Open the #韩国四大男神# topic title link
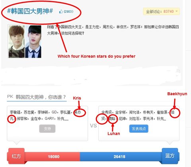The height and width of the screenshot is (167, 191). click(30, 11)
